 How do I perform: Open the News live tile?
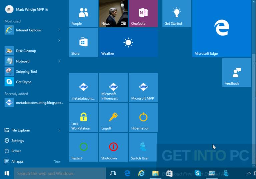pyautogui.click(x=113, y=13)
